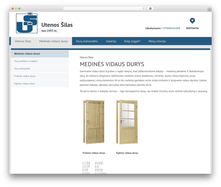Viewport: 221px width, 187px height.
Task: Click the red close window dot
Action: 13,8
